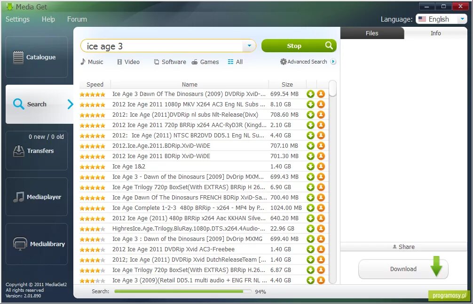The width and height of the screenshot is (473, 304).
Task: Click the Advanced Search gear icon
Action: click(x=283, y=62)
